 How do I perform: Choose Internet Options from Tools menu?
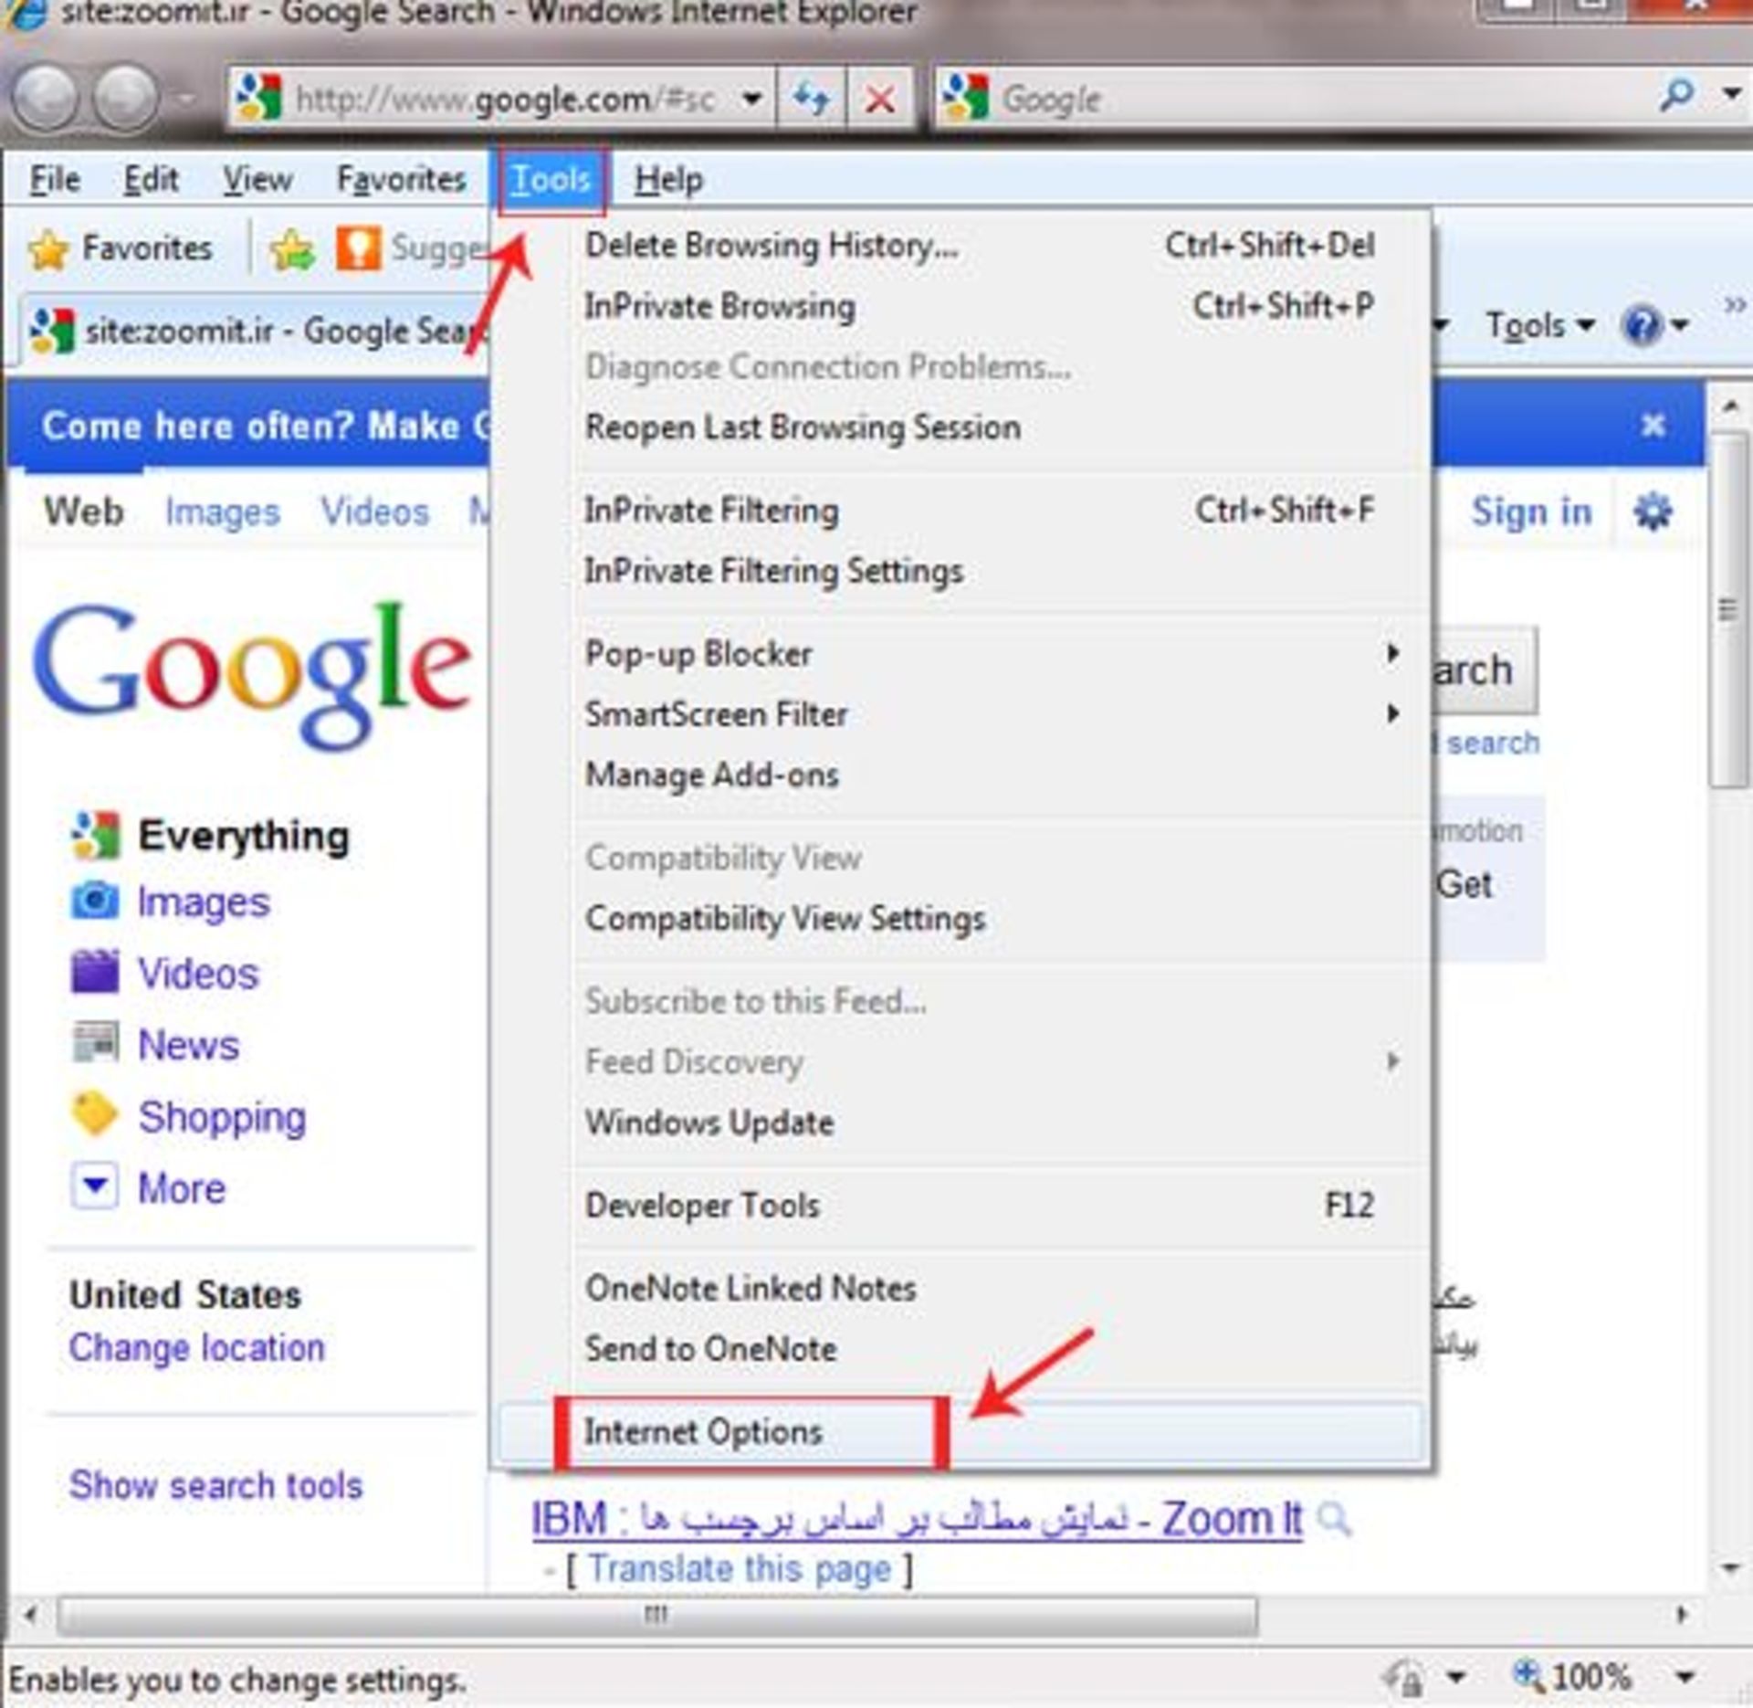[x=961, y=1431]
